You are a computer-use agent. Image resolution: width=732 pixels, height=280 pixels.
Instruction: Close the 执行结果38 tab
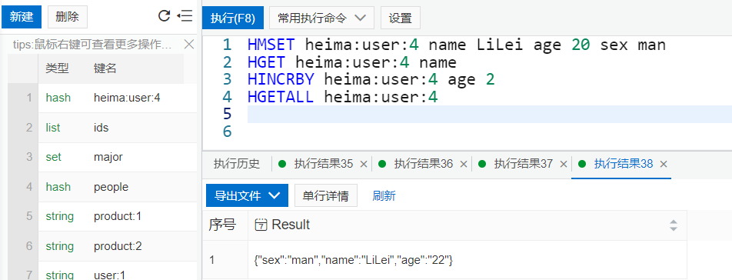[x=664, y=164]
